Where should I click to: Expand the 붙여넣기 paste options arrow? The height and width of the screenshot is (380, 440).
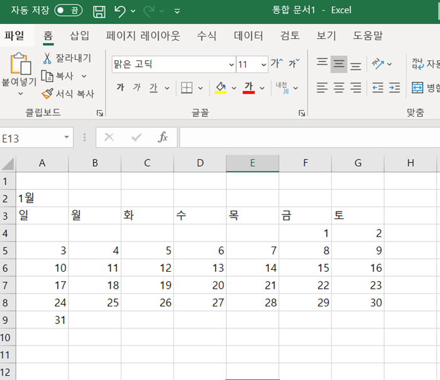tap(20, 94)
